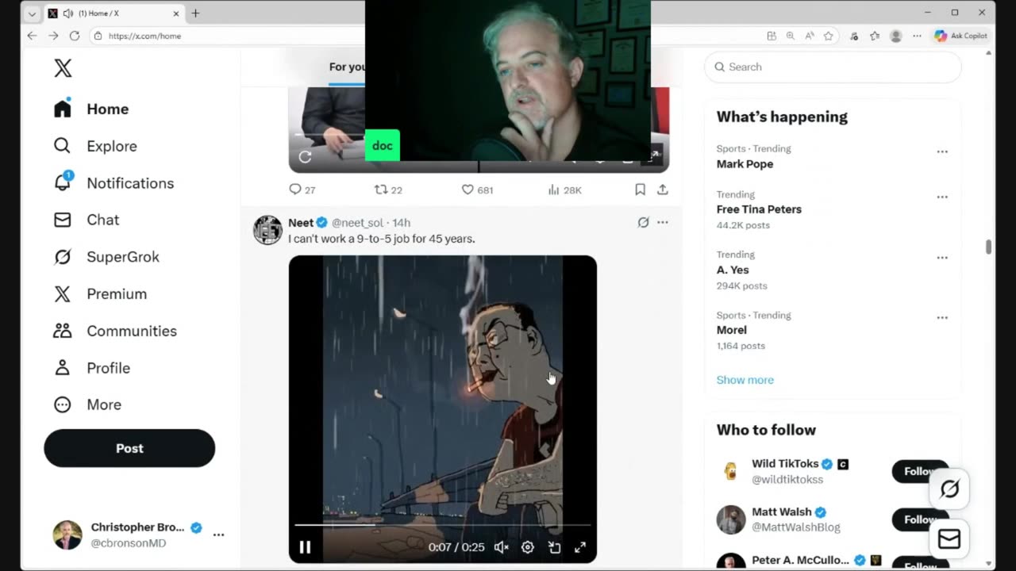1016x571 pixels.
Task: Open Morel trending topic
Action: tap(732, 330)
